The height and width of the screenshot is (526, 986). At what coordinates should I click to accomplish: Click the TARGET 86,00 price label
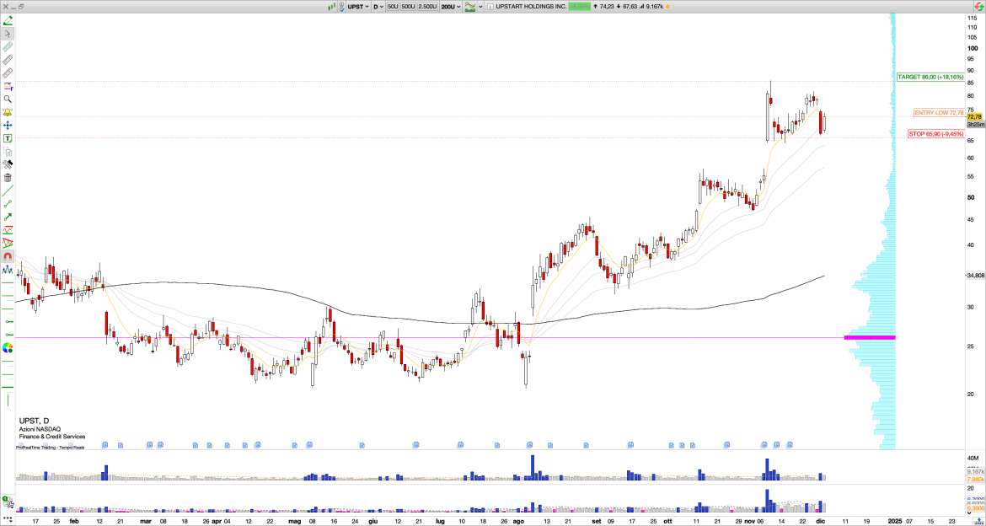pyautogui.click(x=930, y=77)
